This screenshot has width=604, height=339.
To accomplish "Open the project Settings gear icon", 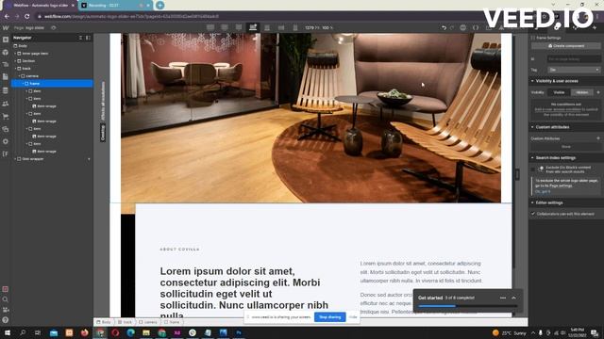I will [6, 141].
